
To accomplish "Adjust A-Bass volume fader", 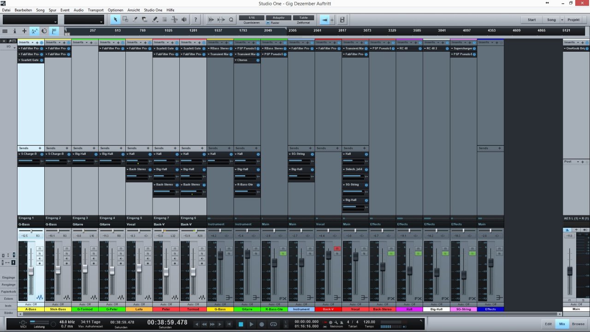I will pyautogui.click(x=31, y=271).
